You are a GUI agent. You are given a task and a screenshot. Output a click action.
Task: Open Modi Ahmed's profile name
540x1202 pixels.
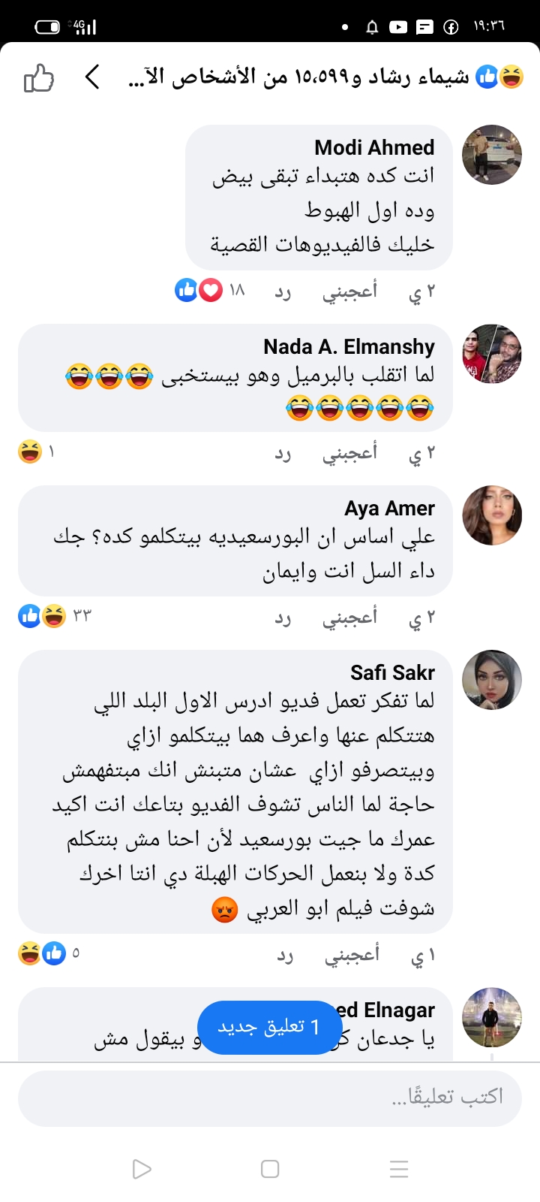point(374,147)
